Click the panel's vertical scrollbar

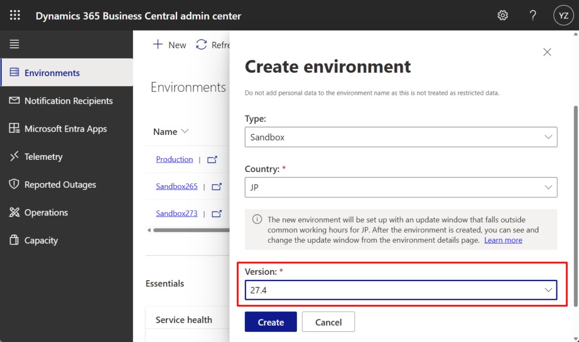tap(576, 203)
